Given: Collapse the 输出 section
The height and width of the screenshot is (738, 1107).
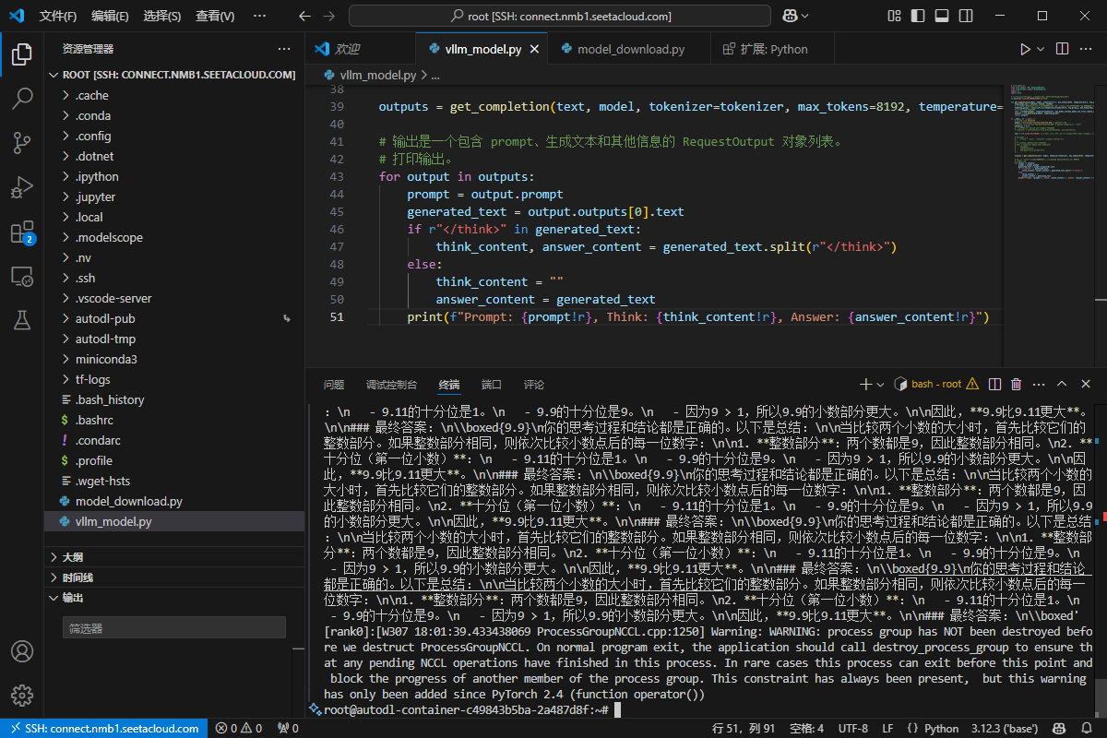Looking at the screenshot, I should point(174,598).
